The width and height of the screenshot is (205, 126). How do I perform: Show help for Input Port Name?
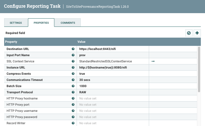73,55
